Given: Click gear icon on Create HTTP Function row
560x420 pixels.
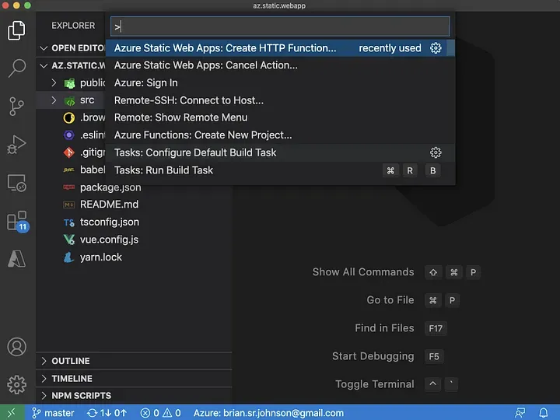Looking at the screenshot, I should tap(436, 48).
